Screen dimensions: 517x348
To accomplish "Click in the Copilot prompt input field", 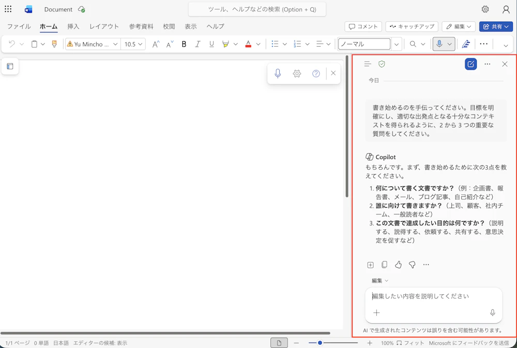I will 433,296.
